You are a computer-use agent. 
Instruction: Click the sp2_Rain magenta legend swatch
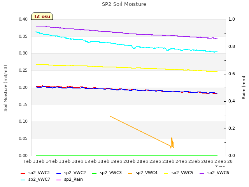tap(59, 180)
